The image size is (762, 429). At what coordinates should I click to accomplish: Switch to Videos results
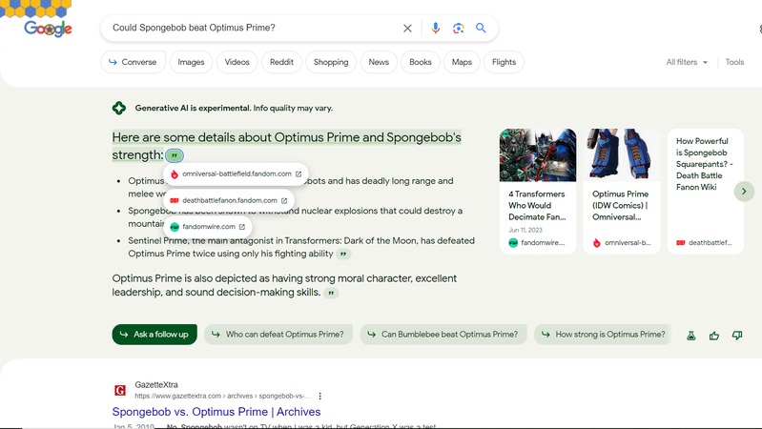tap(237, 62)
